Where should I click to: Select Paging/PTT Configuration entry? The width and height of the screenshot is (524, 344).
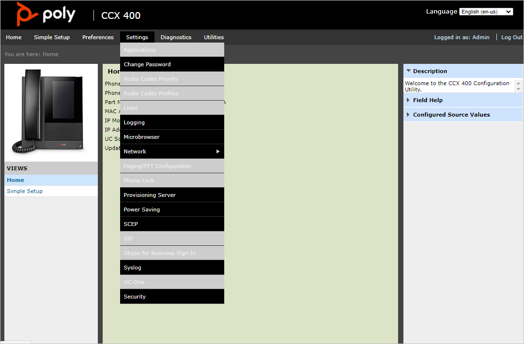(172, 166)
